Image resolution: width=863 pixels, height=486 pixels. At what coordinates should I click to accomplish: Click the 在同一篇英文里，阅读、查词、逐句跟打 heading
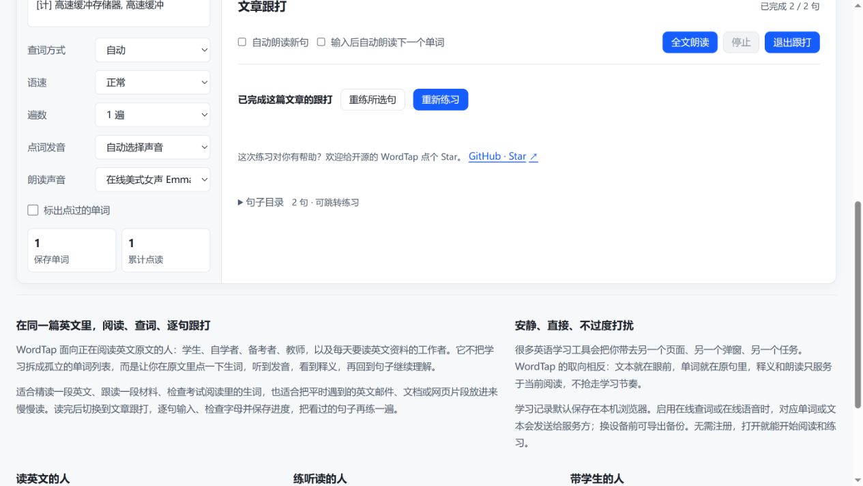[x=113, y=326]
